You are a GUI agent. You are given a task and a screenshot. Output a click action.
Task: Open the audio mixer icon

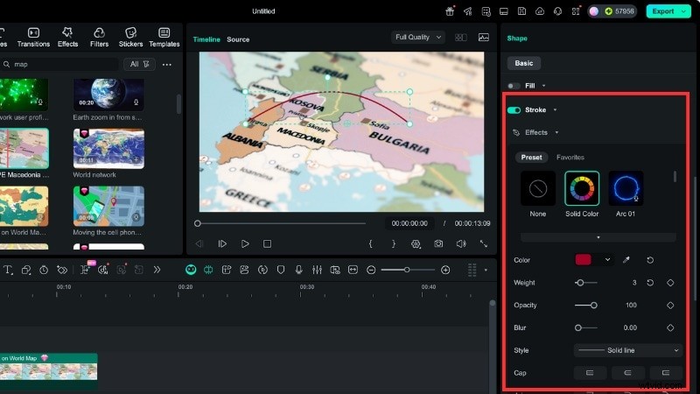coord(317,270)
